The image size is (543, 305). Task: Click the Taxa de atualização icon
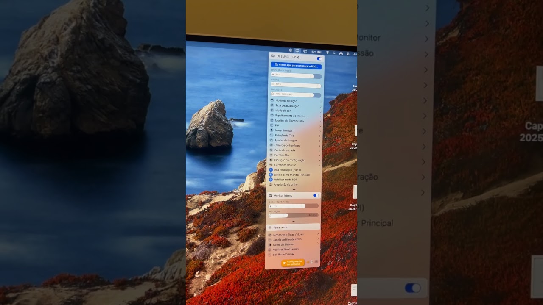tap(272, 105)
